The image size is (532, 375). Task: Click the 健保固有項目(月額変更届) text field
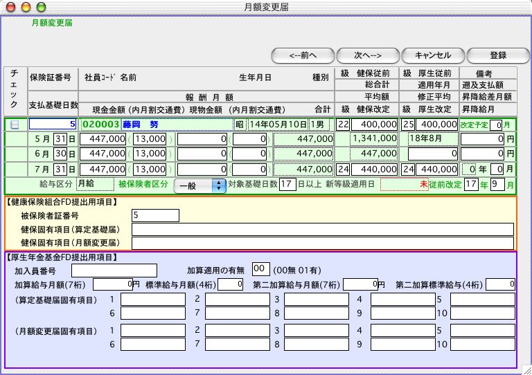(322, 243)
